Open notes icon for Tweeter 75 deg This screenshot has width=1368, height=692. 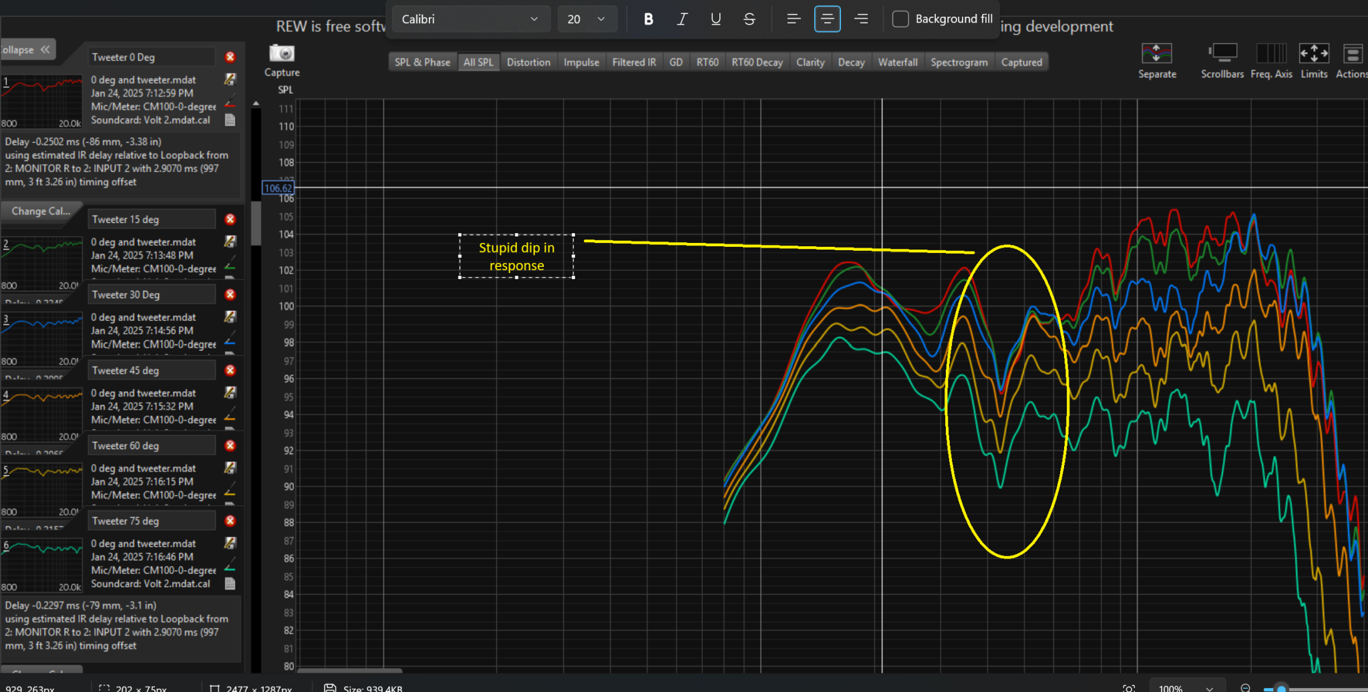coord(230,584)
